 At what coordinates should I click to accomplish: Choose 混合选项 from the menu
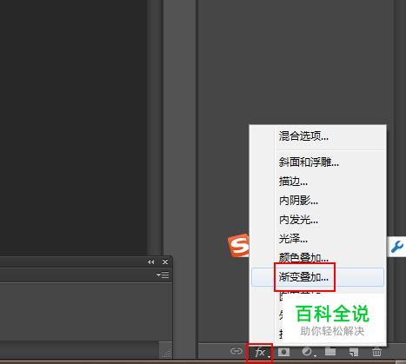tap(318, 136)
